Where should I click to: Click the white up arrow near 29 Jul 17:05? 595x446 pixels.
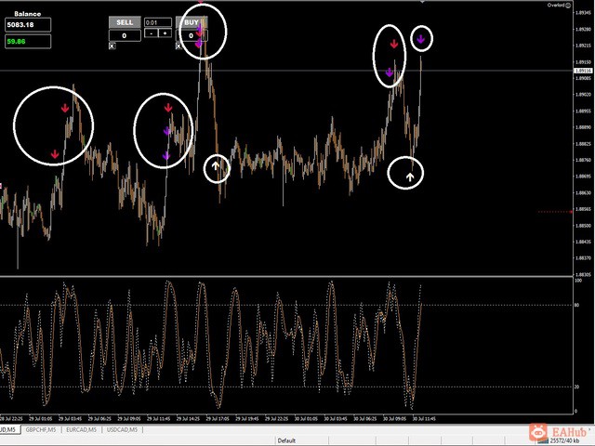point(216,165)
